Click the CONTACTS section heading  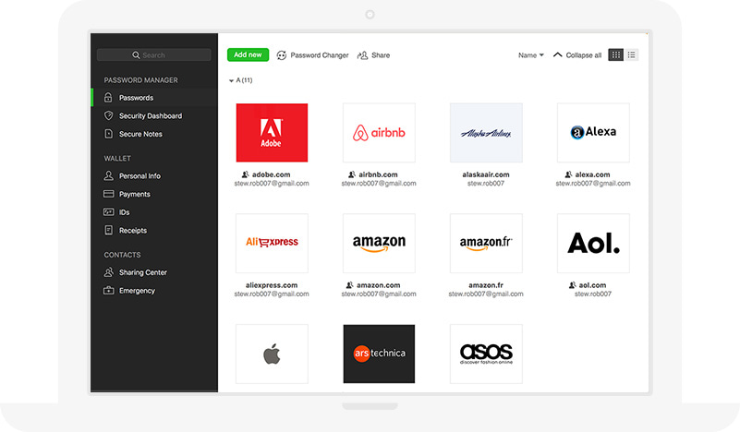[122, 255]
